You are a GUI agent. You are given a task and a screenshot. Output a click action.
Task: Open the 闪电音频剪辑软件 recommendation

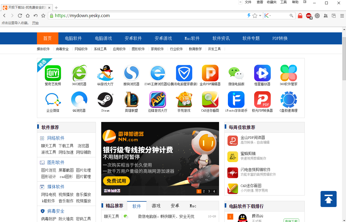pyautogui.click(x=255, y=170)
